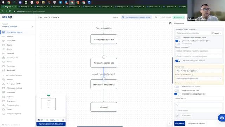Open Интеграции с CRM in sidebar
225x127 pixels.
[x=14, y=84]
